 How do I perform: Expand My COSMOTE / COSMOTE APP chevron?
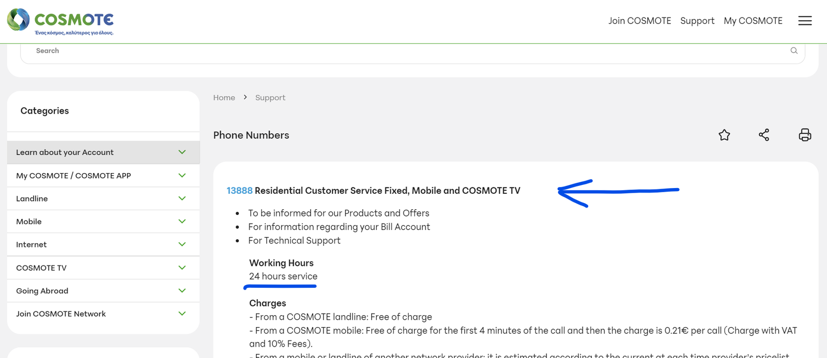click(182, 175)
